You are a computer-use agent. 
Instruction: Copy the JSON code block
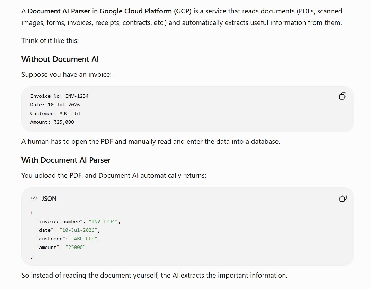click(343, 198)
